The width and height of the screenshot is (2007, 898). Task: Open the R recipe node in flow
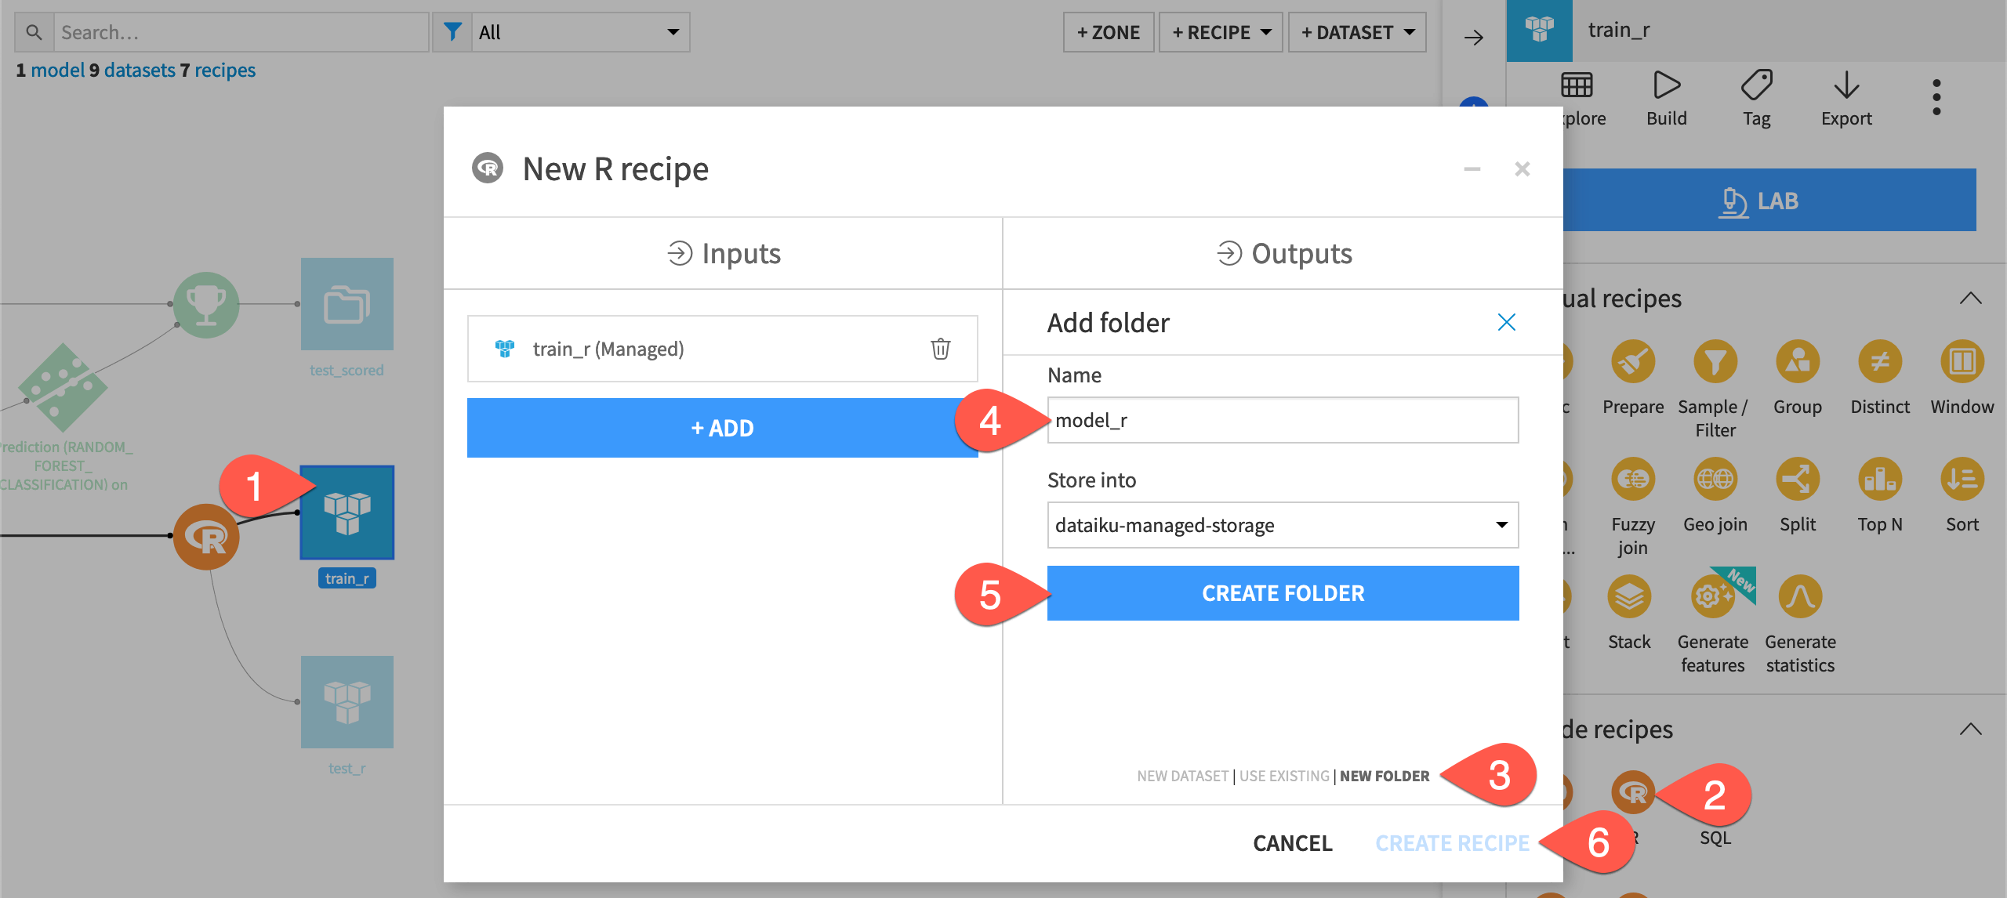pyautogui.click(x=206, y=536)
